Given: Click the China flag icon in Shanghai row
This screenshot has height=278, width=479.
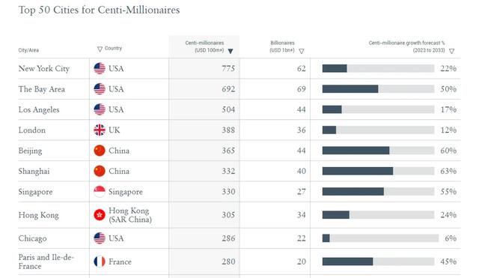Looking at the screenshot, I should coord(100,171).
